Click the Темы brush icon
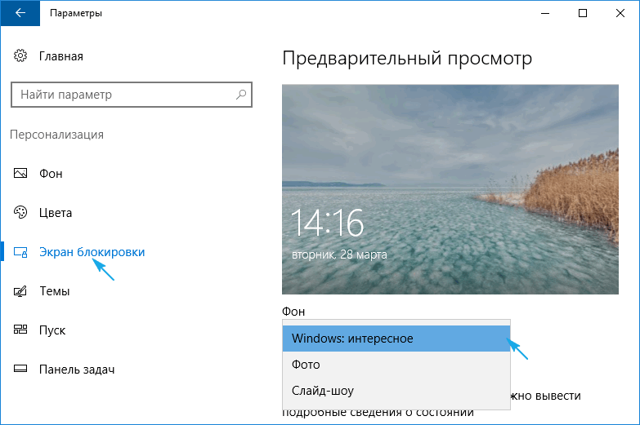Viewport: 640px width, 425px height. pyautogui.click(x=20, y=291)
